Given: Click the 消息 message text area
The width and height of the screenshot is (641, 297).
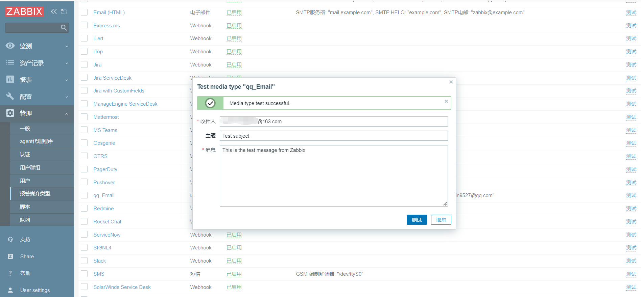Looking at the screenshot, I should click(334, 176).
